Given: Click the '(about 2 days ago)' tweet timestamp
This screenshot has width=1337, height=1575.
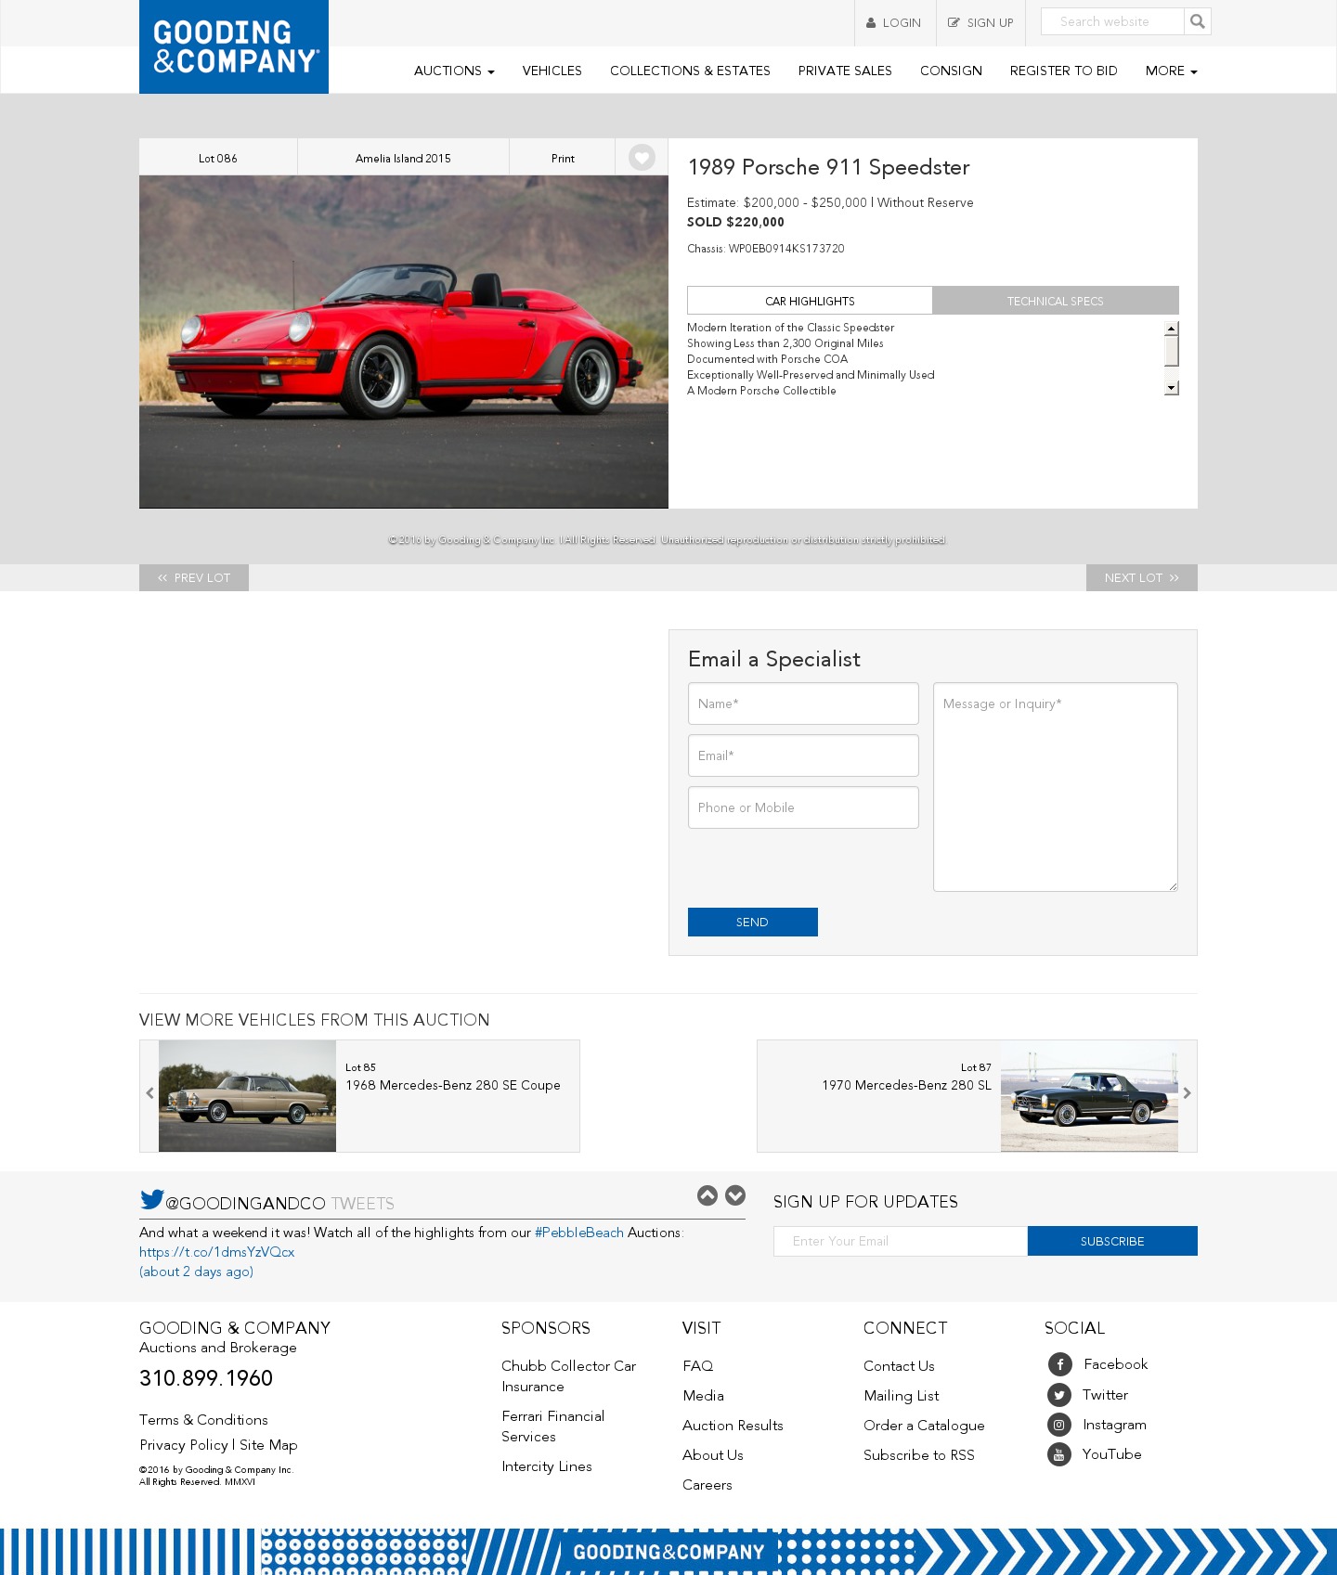Looking at the screenshot, I should pyautogui.click(x=197, y=1272).
